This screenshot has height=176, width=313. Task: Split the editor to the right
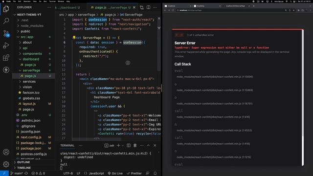point(148,7)
